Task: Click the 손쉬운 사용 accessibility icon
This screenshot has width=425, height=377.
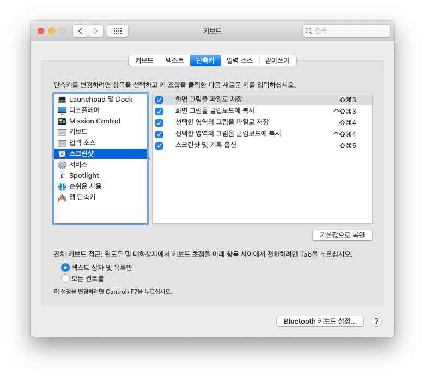Action: tap(62, 187)
